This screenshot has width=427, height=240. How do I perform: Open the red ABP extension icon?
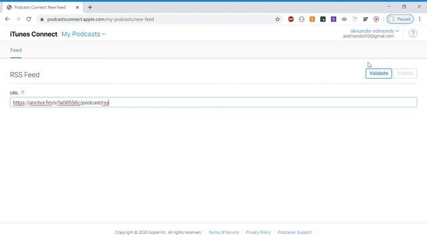[x=291, y=19]
